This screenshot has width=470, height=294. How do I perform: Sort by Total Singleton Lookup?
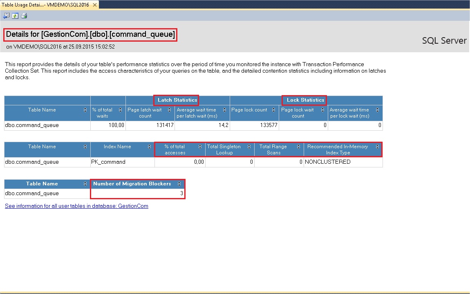249,147
